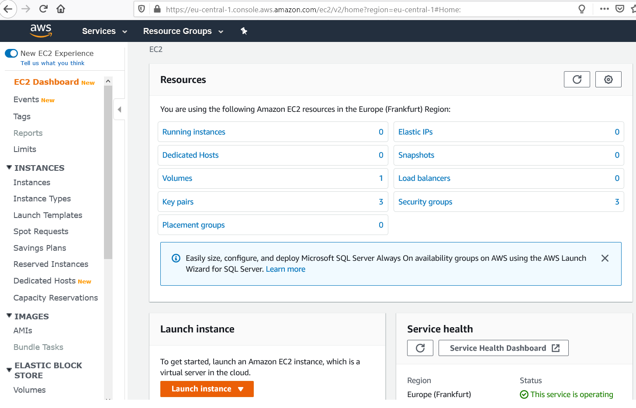Open the Resource Groups dropdown
The width and height of the screenshot is (636, 408).
pos(183,31)
